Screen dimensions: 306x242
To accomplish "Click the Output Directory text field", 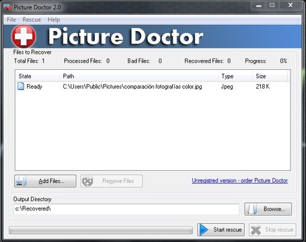I will tap(126, 209).
